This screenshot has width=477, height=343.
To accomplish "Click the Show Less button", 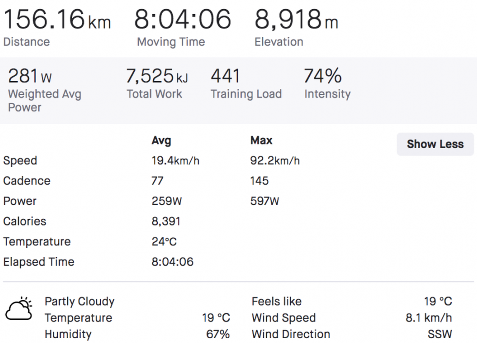I will pos(435,144).
